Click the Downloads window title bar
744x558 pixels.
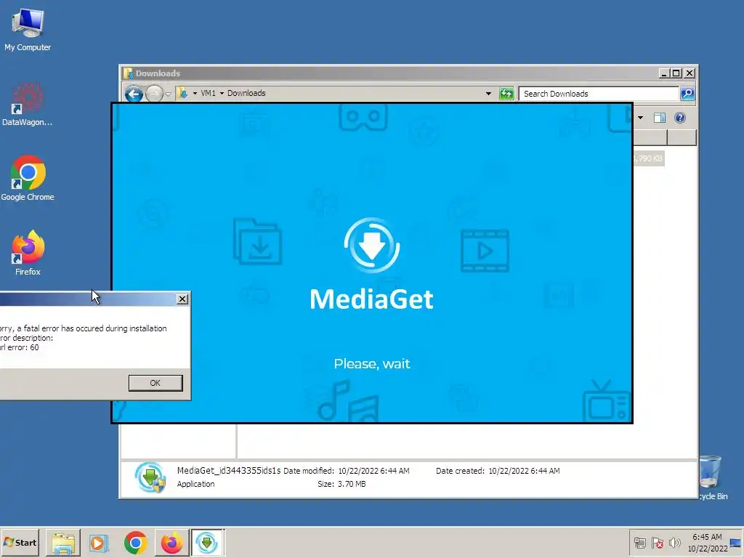tap(389, 73)
